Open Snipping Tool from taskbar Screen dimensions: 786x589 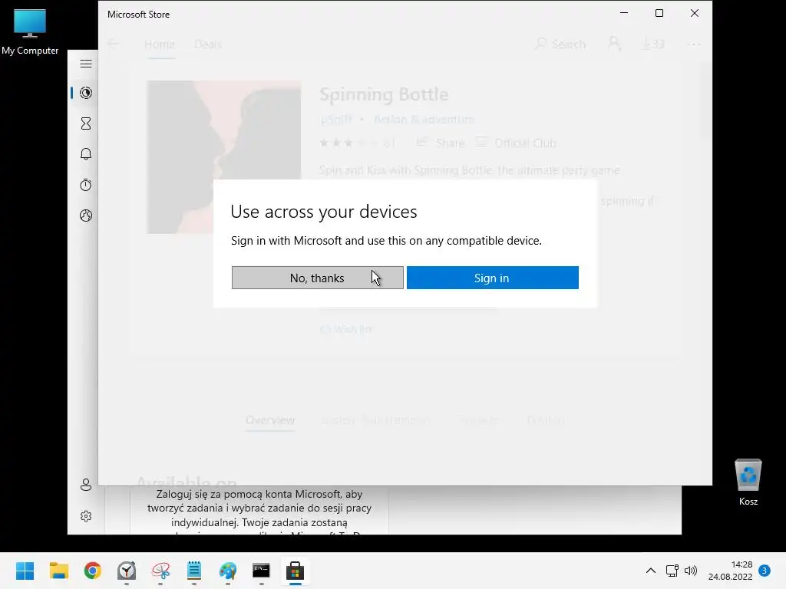160,571
